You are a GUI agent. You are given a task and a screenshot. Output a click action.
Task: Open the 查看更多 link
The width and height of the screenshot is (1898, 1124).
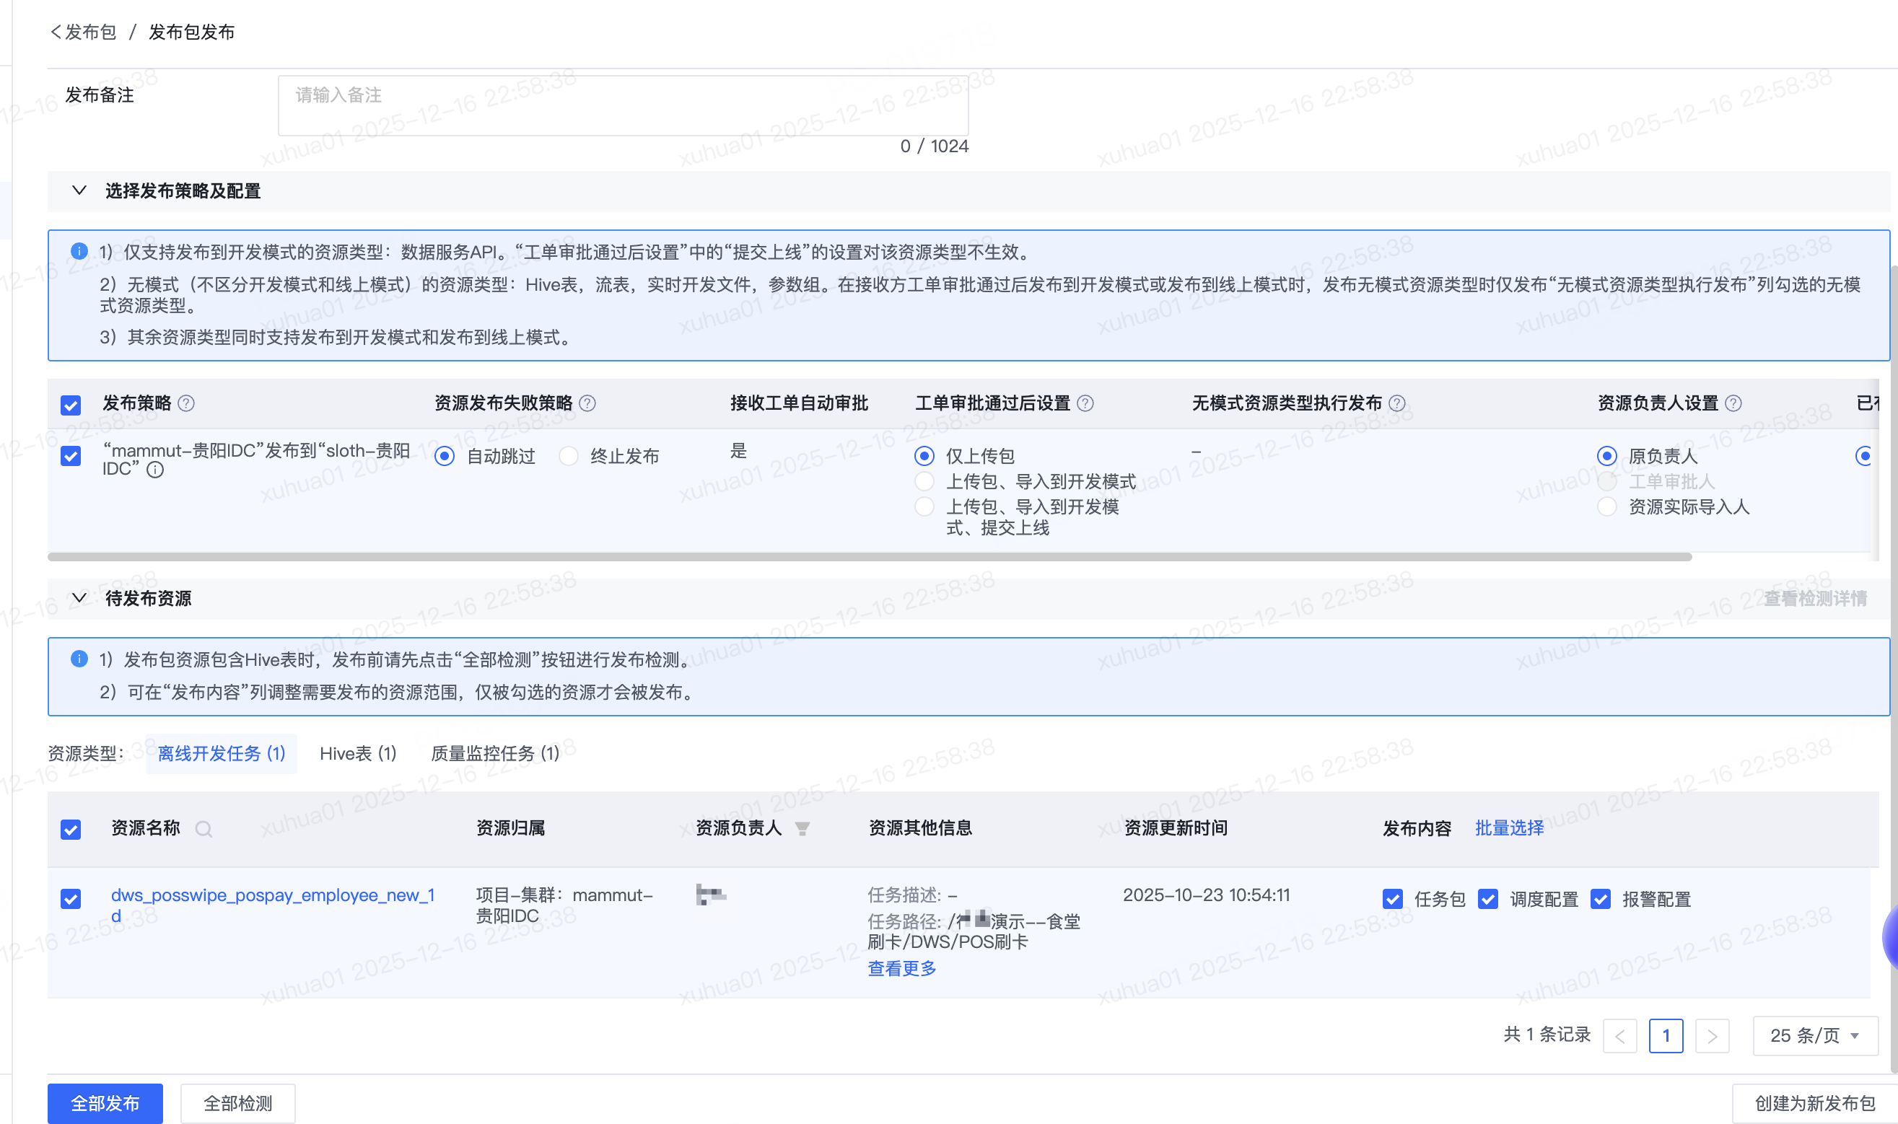click(x=901, y=968)
